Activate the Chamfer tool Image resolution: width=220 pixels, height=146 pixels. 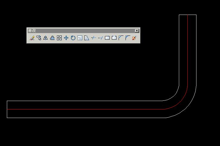(x=121, y=38)
